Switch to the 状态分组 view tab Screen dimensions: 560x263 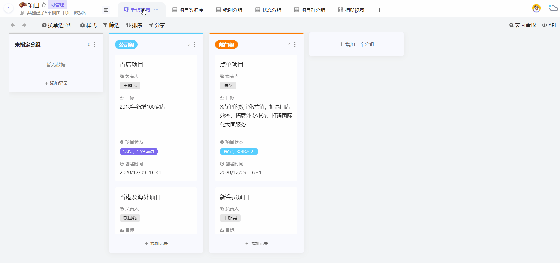point(268,10)
